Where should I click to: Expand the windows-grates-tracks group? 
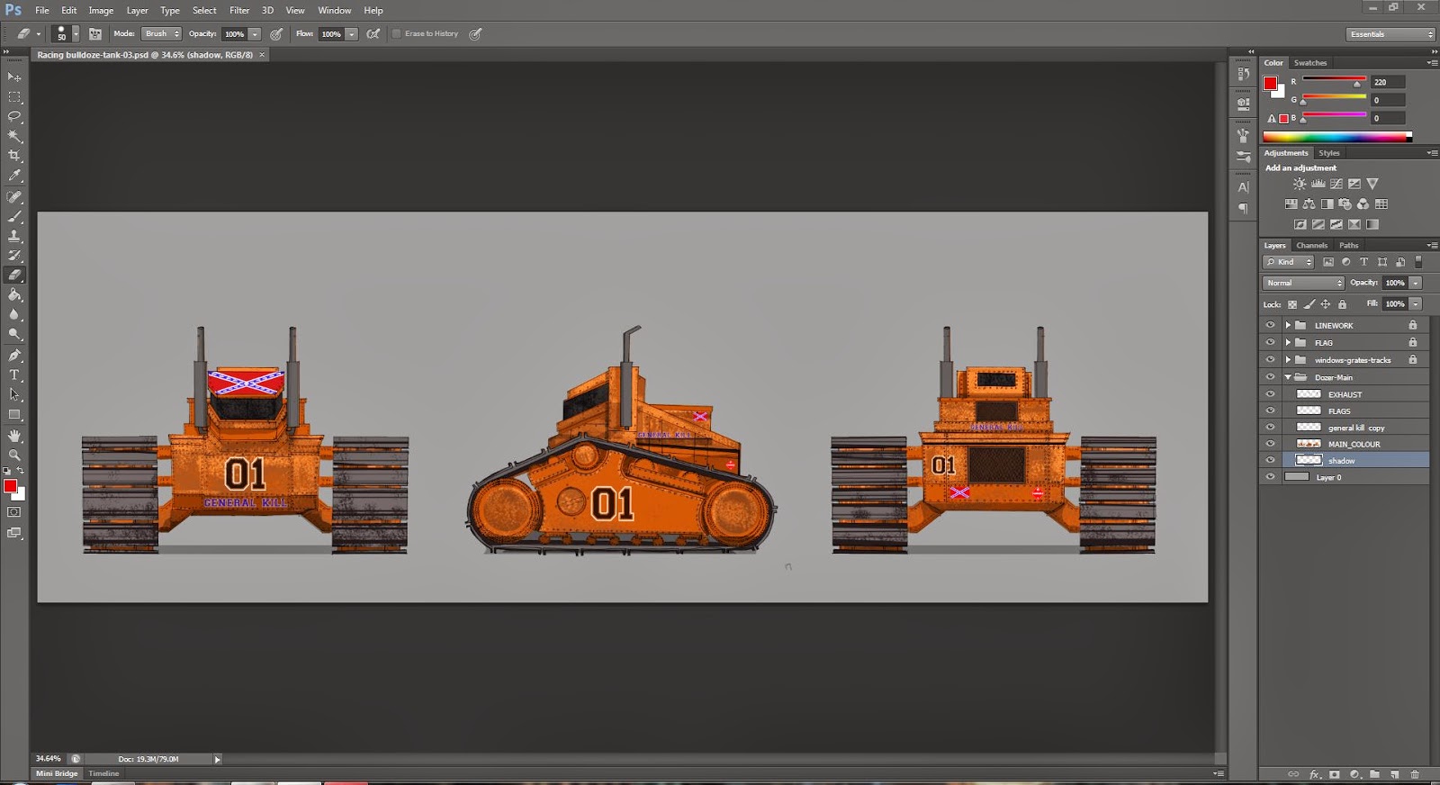(1288, 359)
